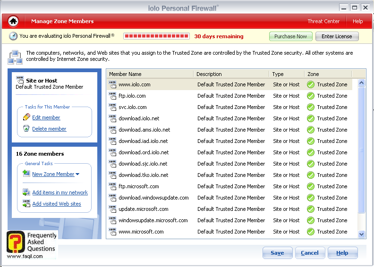Click the Save button

(277, 253)
